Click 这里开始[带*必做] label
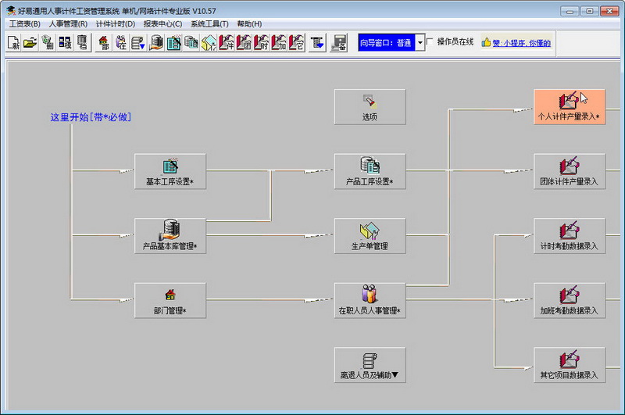Image resolution: width=625 pixels, height=415 pixels. point(91,117)
